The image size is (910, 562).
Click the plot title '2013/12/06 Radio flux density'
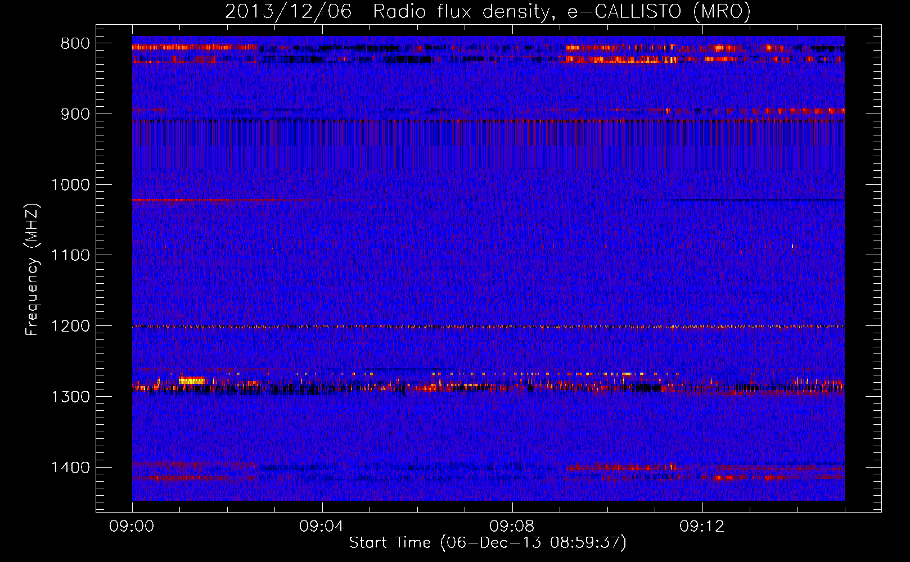point(488,11)
